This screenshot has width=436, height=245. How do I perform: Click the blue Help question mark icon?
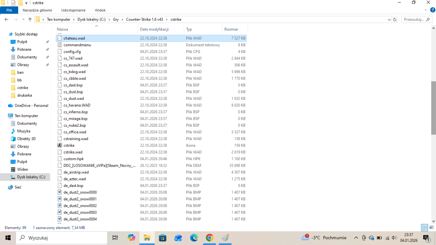(432, 10)
